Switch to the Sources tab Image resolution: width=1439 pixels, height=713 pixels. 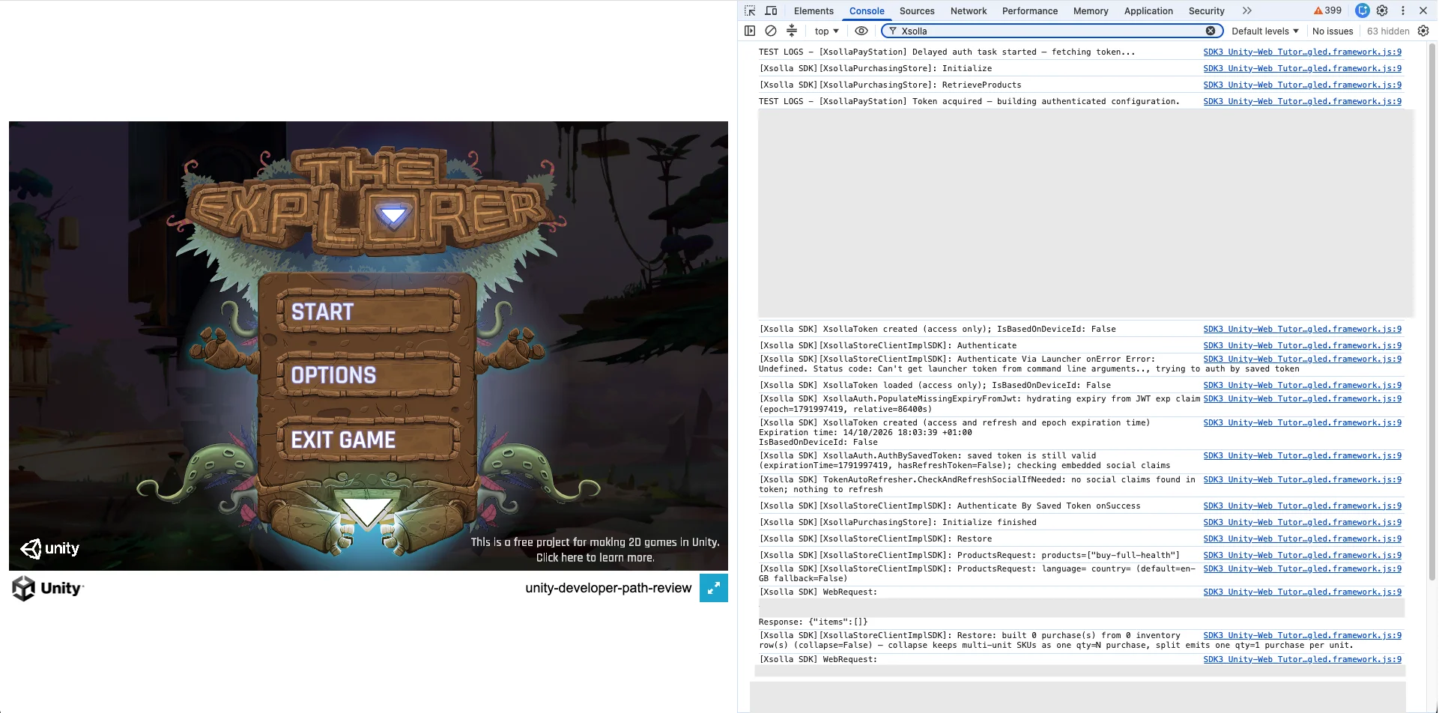click(917, 10)
